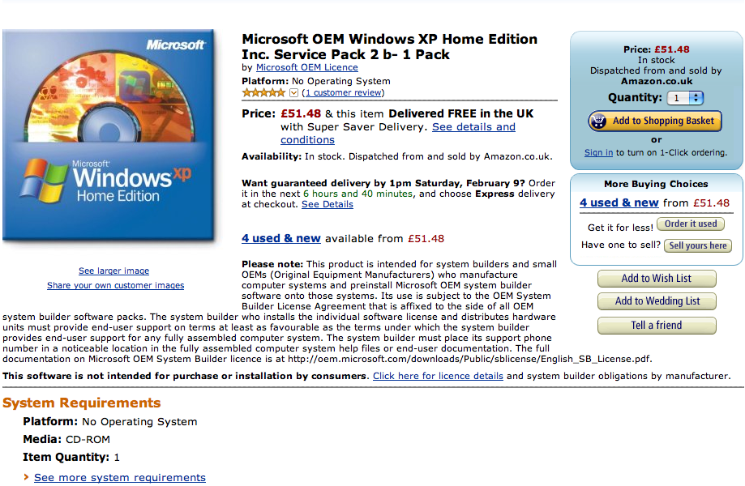This screenshot has height=486, width=745.
Task: Open the star rating dropdown arrow
Action: click(293, 92)
